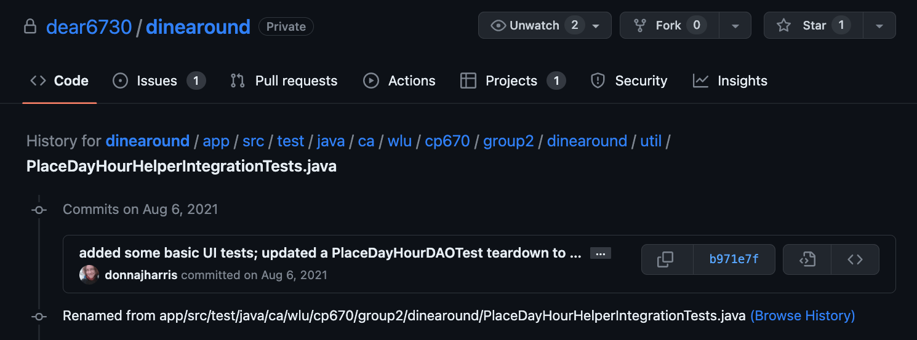Navigate to the app breadcrumb folder

tap(216, 141)
